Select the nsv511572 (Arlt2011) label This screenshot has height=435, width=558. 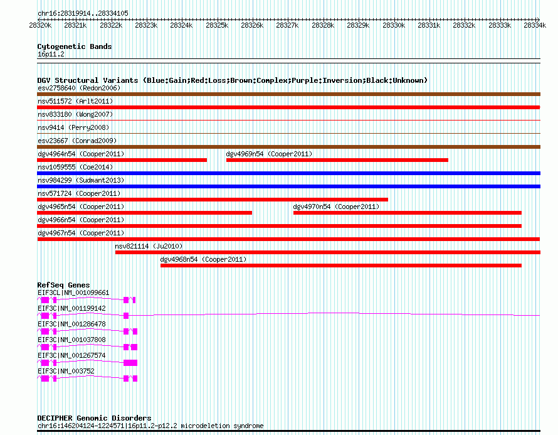[x=75, y=101]
